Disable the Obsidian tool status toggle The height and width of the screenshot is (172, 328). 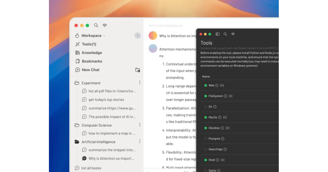click(x=206, y=128)
